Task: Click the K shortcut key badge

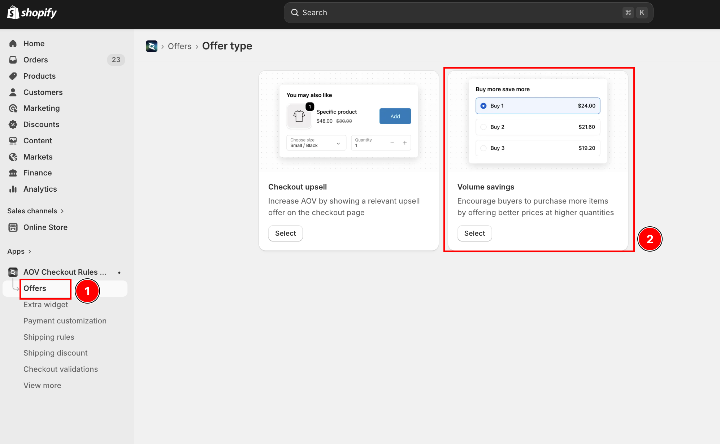Action: [x=642, y=13]
